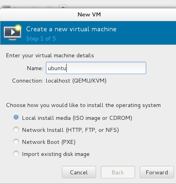Click the Name text field
The height and width of the screenshot is (184, 176).
click(x=96, y=68)
